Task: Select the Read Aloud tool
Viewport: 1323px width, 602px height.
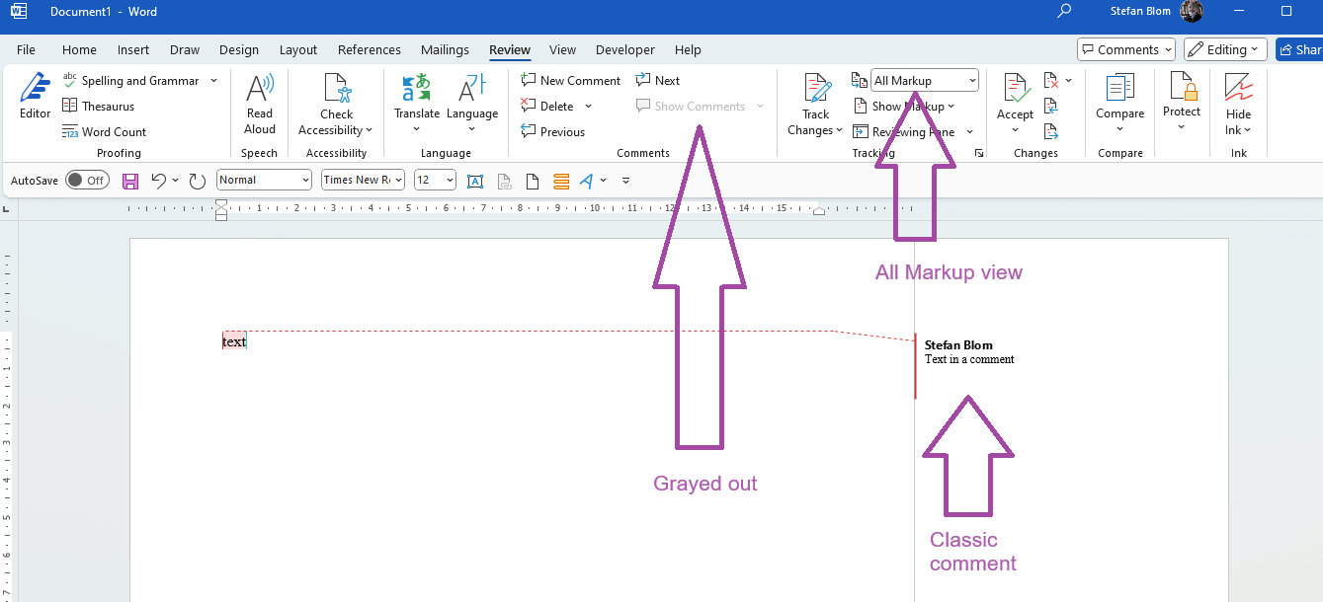Action: click(x=259, y=99)
